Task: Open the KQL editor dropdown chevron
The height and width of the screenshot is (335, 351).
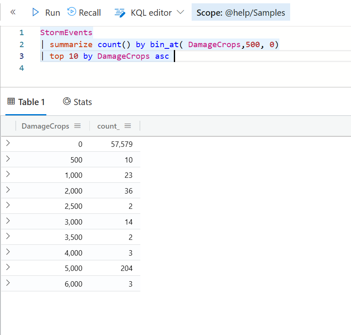Action: coord(180,12)
